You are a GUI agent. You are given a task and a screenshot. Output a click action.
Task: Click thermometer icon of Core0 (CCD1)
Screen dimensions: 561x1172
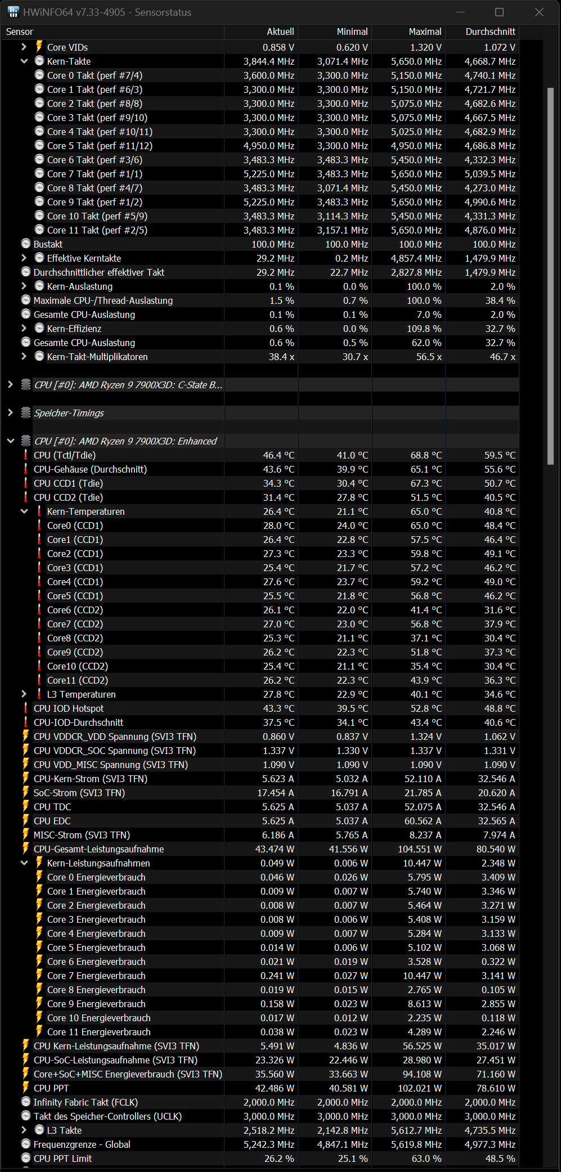click(39, 525)
